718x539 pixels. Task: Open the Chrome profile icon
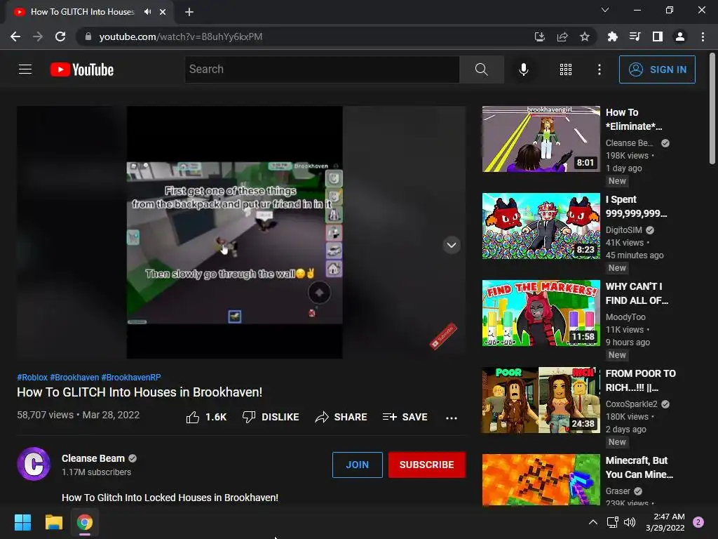tap(680, 36)
